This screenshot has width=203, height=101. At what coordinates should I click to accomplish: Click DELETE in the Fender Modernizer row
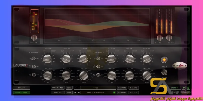133,92
